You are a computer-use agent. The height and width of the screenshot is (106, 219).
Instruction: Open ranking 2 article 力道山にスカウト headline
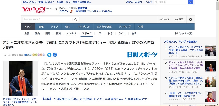[186, 65]
